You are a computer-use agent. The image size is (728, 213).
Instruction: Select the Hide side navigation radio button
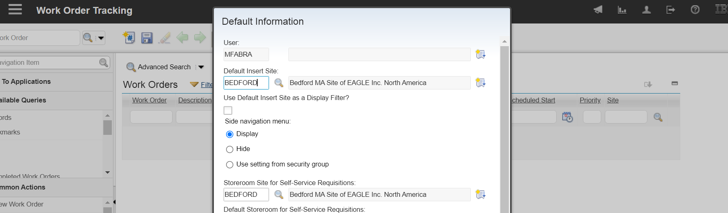(230, 149)
